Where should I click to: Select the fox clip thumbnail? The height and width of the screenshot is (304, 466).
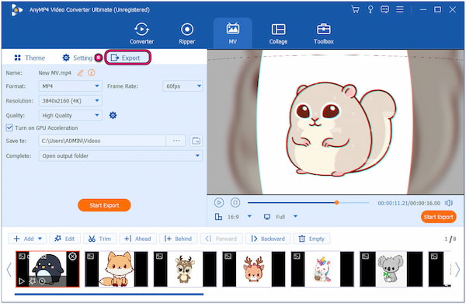(116, 269)
